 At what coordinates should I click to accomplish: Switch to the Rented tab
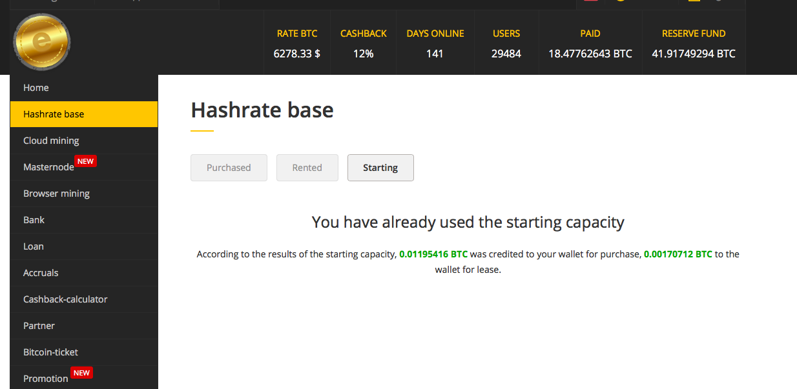pos(307,168)
